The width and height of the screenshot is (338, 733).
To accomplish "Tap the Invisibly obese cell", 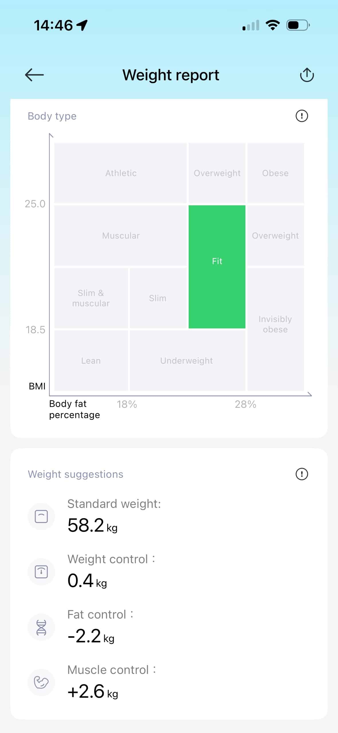I will click(x=275, y=325).
